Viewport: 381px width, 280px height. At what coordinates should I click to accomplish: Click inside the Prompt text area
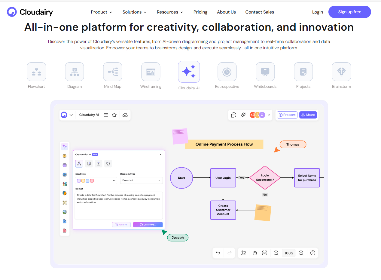(x=119, y=205)
